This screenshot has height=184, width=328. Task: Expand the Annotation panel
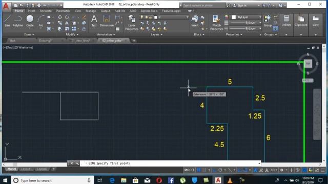[106, 34]
